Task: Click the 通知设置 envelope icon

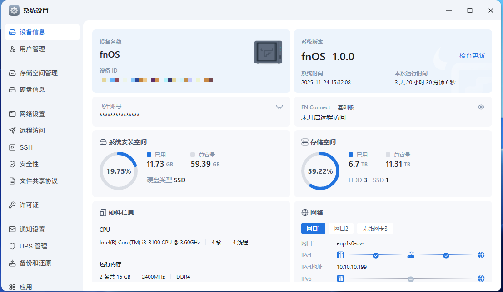Action: coord(12,229)
